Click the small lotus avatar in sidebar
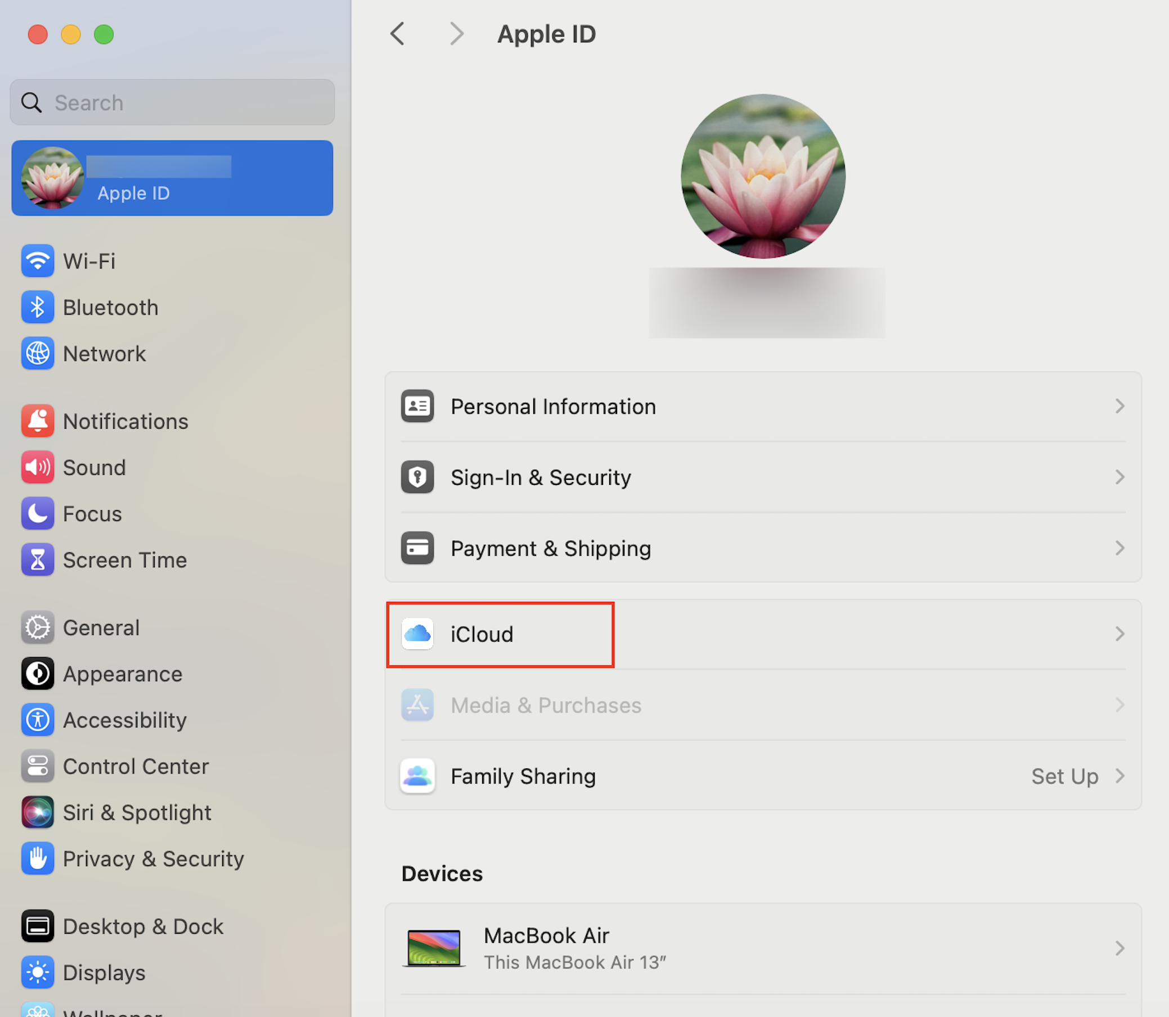 [52, 178]
